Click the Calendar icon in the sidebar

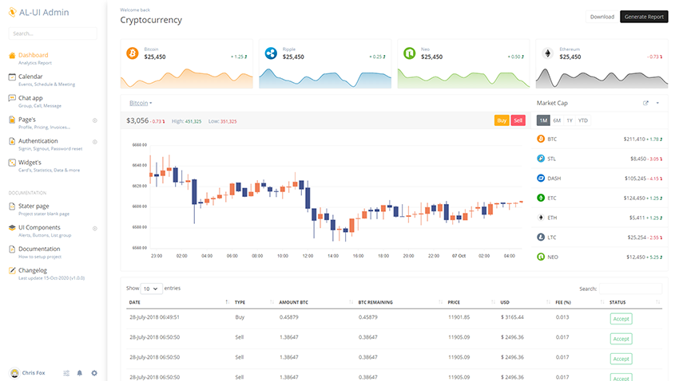[12, 77]
